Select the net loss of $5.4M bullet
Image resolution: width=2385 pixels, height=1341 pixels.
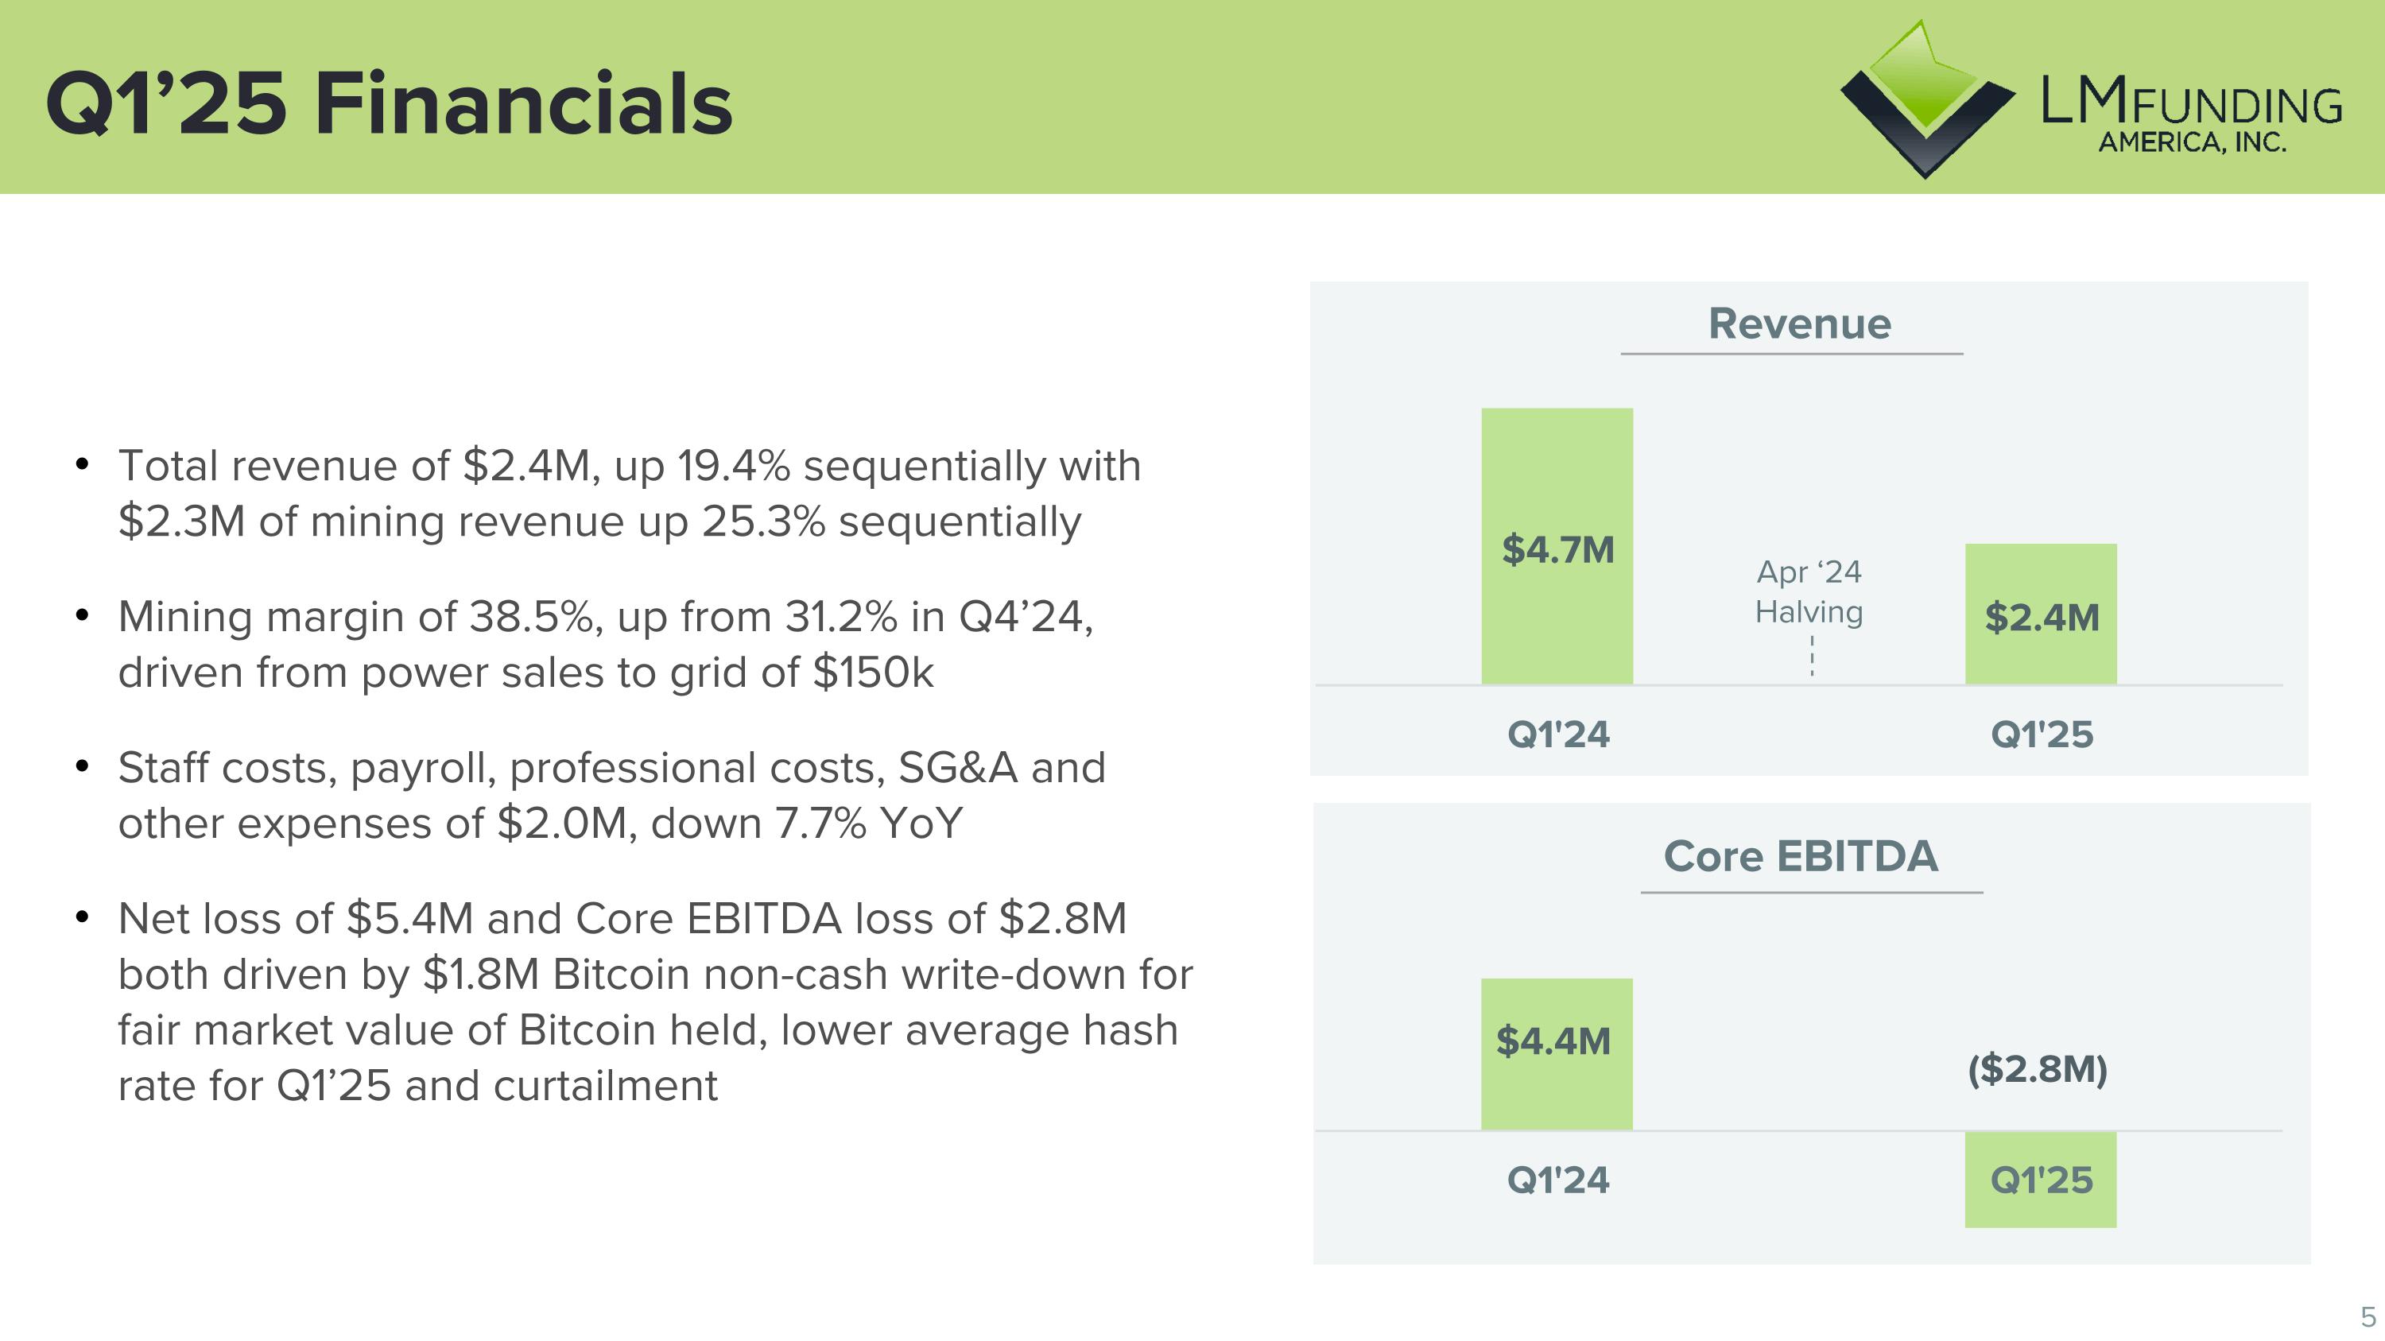(x=656, y=1002)
